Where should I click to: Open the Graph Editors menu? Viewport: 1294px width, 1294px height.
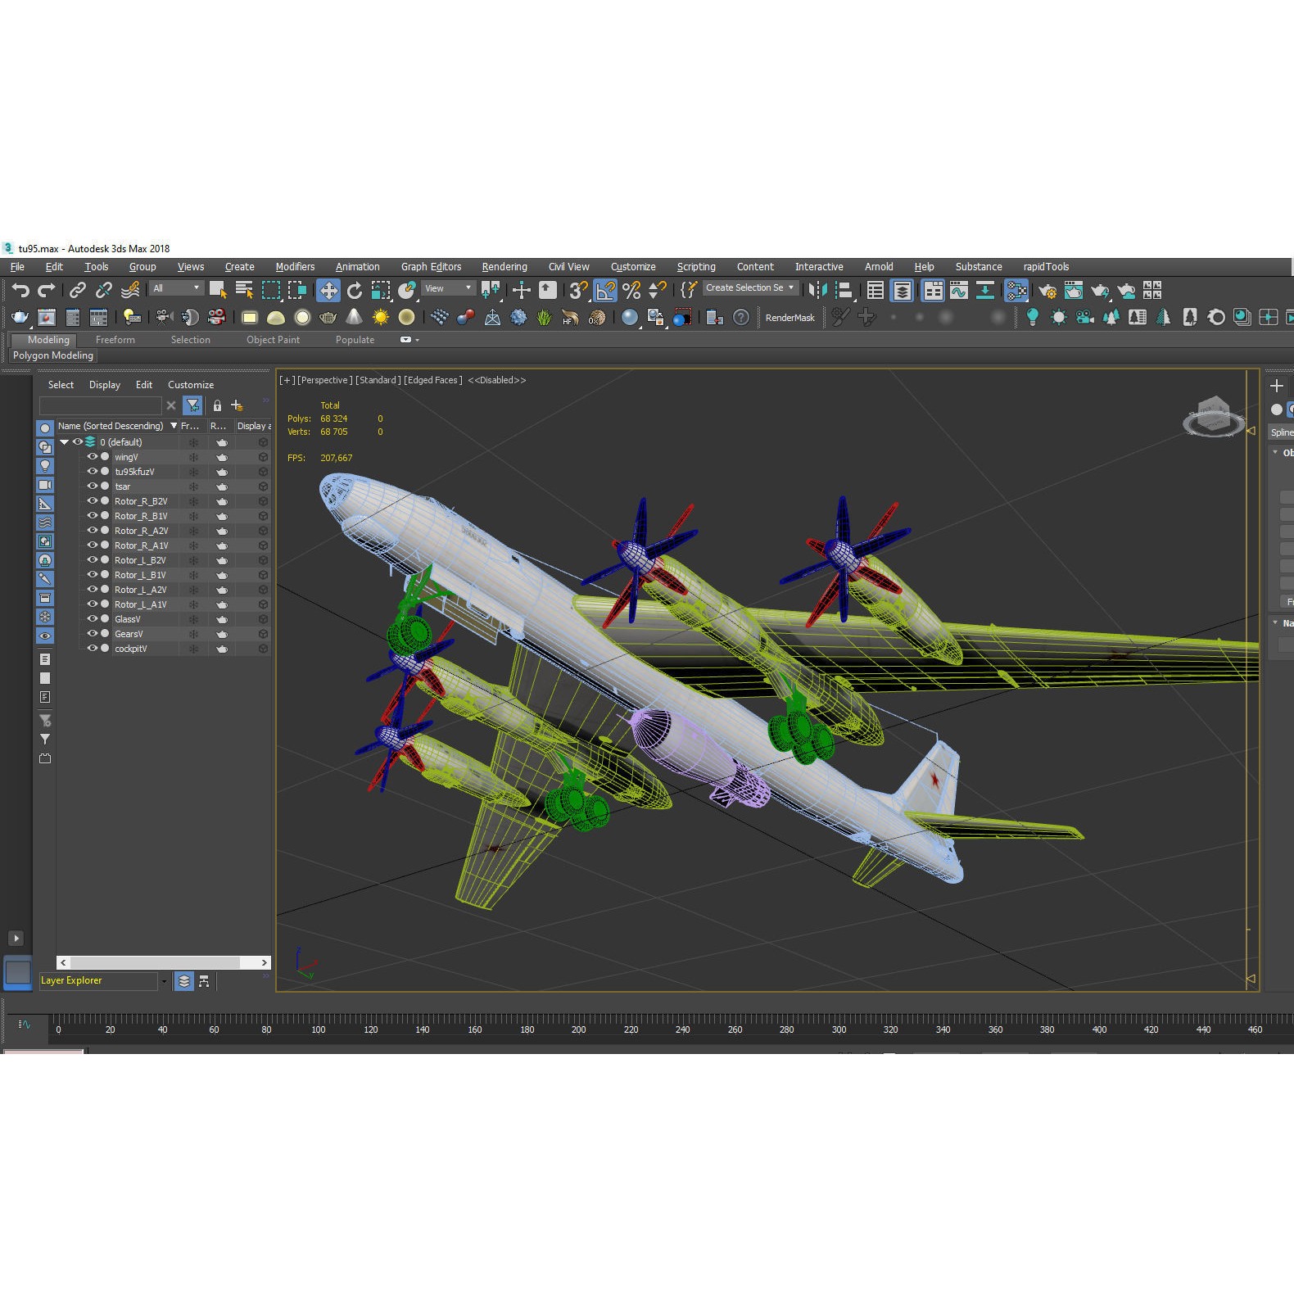[x=431, y=267]
